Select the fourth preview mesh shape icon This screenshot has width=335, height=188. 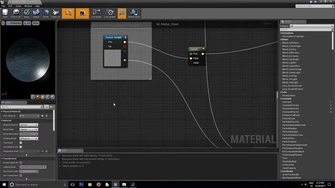coord(48,97)
